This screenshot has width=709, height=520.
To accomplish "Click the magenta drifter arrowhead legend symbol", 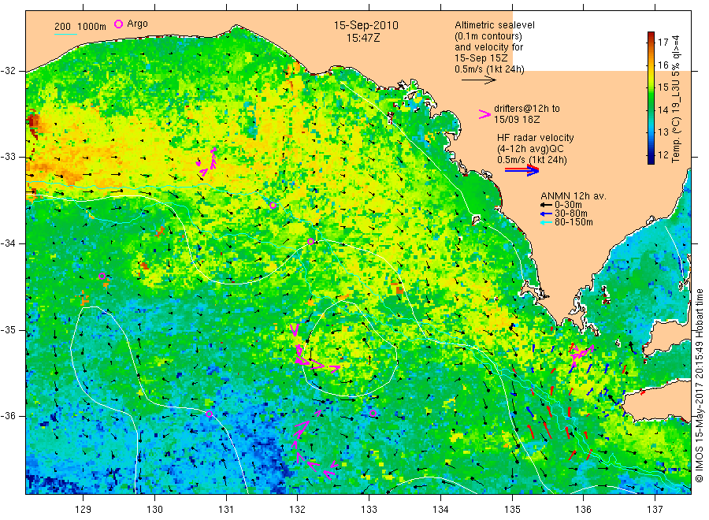I will 484,114.
